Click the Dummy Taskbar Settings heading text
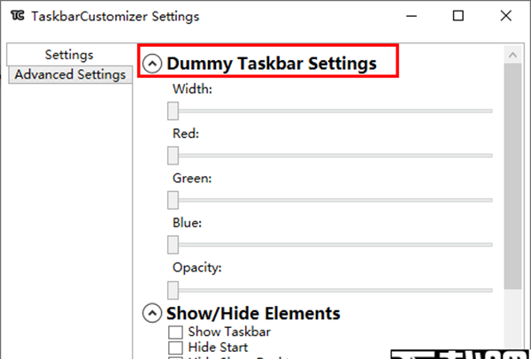This screenshot has height=359, width=531. (272, 64)
